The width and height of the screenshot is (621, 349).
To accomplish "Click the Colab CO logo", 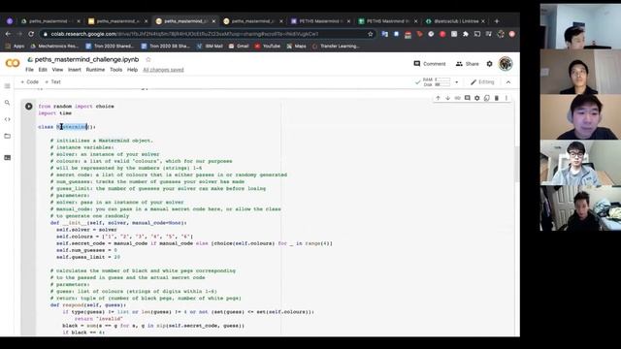I will (x=13, y=63).
